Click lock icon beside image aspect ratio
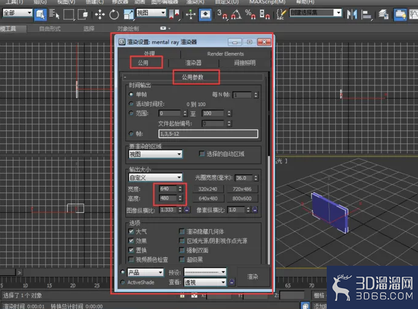The image size is (418, 309). point(187,210)
